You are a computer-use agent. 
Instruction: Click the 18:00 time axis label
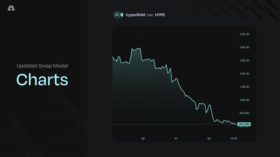(234, 139)
